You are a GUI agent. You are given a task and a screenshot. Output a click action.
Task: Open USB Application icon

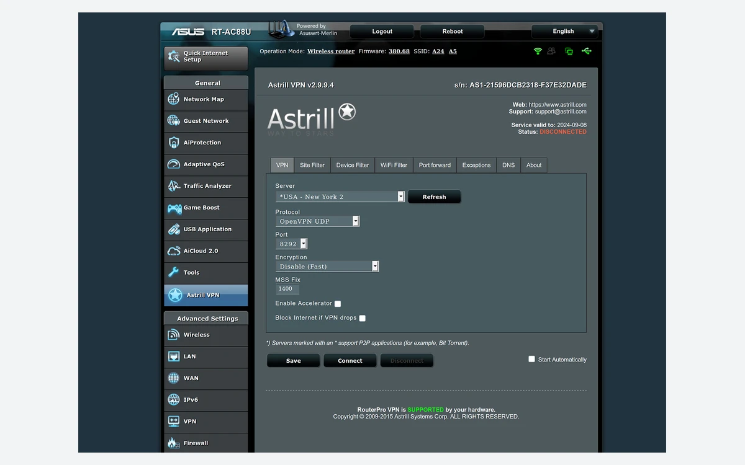coord(174,229)
